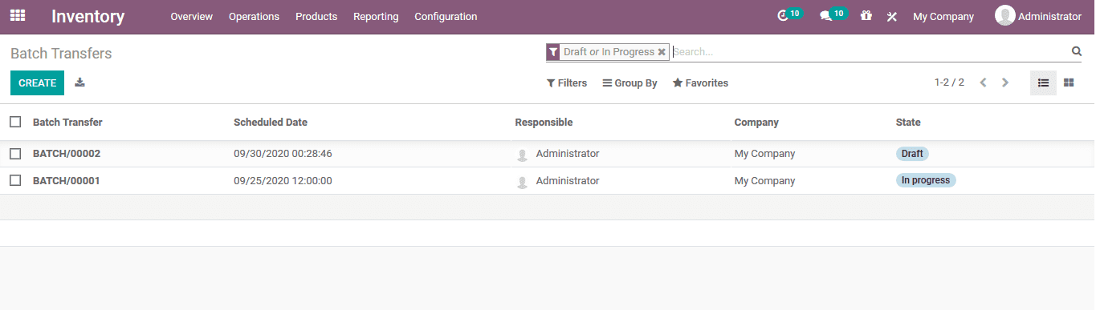This screenshot has width=1096, height=310.
Task: Open activities clock icon with badge
Action: [x=790, y=15]
